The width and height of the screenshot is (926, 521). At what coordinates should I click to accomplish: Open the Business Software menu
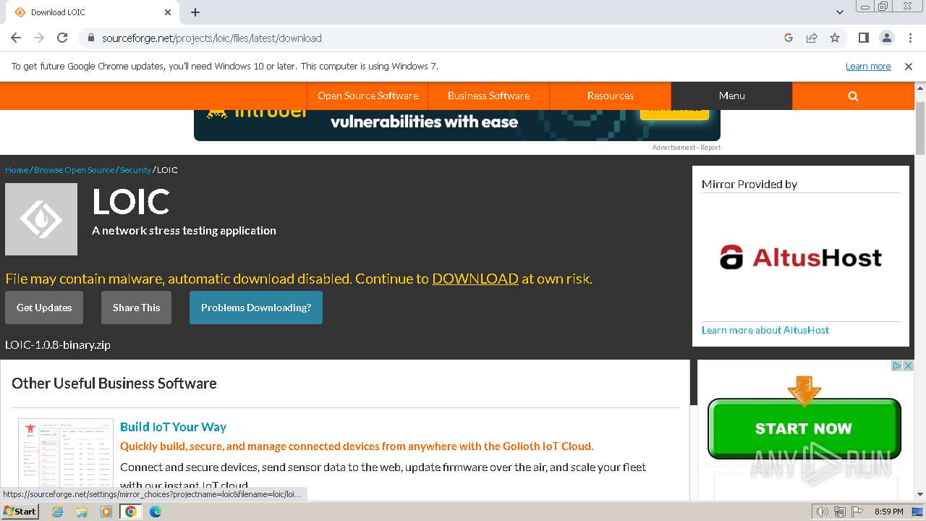pyautogui.click(x=488, y=96)
